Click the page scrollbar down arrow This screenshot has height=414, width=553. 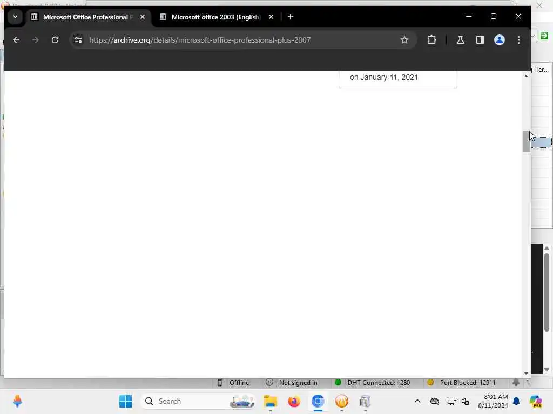pos(526,374)
